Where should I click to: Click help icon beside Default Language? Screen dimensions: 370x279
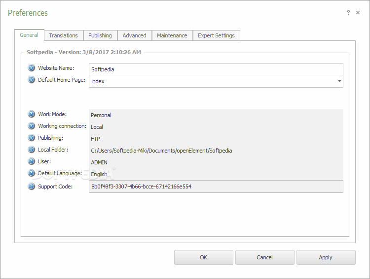point(31,173)
